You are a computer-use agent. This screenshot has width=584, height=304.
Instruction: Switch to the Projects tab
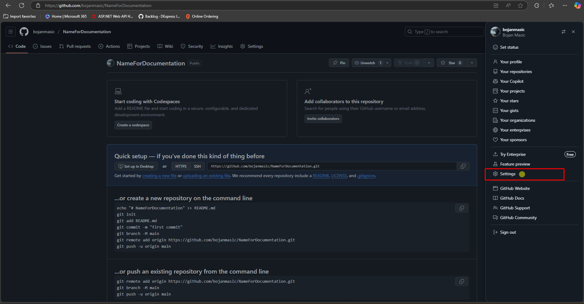pos(139,46)
